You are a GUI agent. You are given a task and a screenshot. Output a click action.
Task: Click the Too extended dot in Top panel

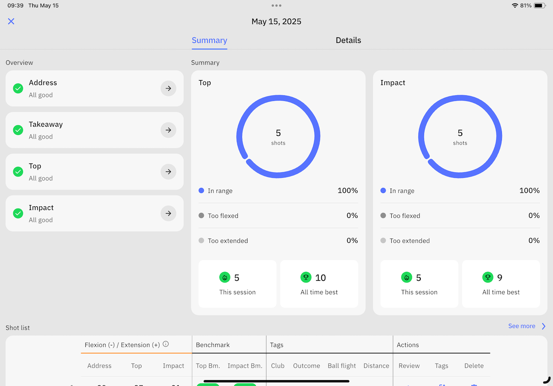pyautogui.click(x=201, y=240)
